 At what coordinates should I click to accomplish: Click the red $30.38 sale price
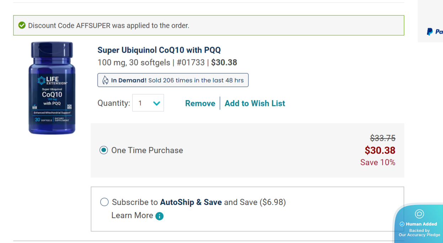click(380, 150)
